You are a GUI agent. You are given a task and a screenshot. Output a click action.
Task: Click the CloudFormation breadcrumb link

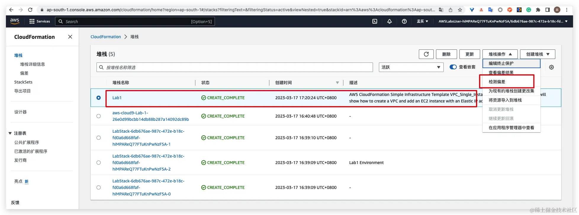pyautogui.click(x=106, y=37)
